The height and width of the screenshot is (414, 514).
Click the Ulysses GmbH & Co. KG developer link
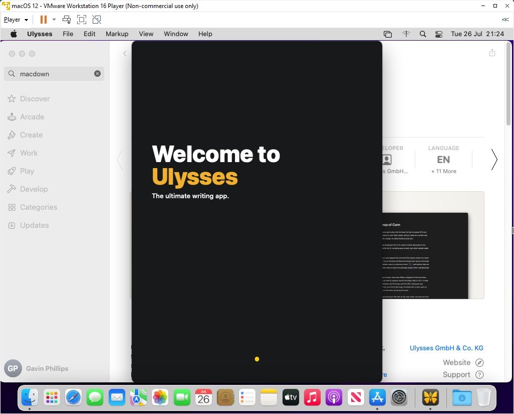(446, 348)
